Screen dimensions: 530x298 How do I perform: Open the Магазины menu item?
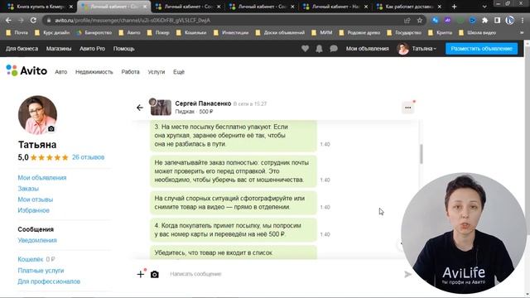click(59, 49)
